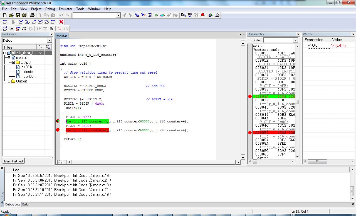Click the editor horizontal scrollbar track

tap(152, 162)
